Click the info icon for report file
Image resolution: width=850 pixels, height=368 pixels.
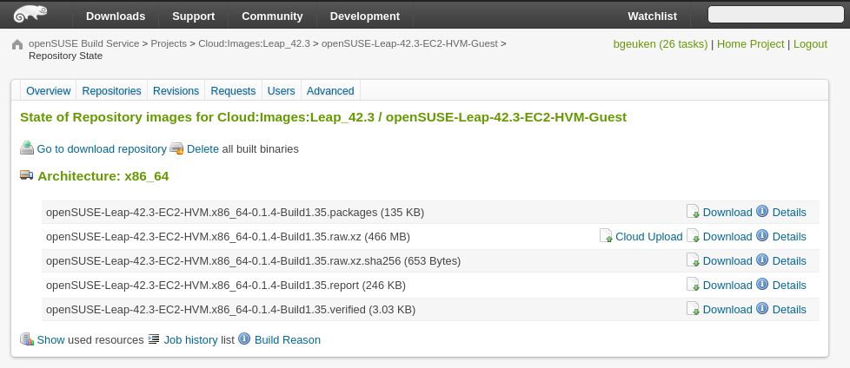762,285
